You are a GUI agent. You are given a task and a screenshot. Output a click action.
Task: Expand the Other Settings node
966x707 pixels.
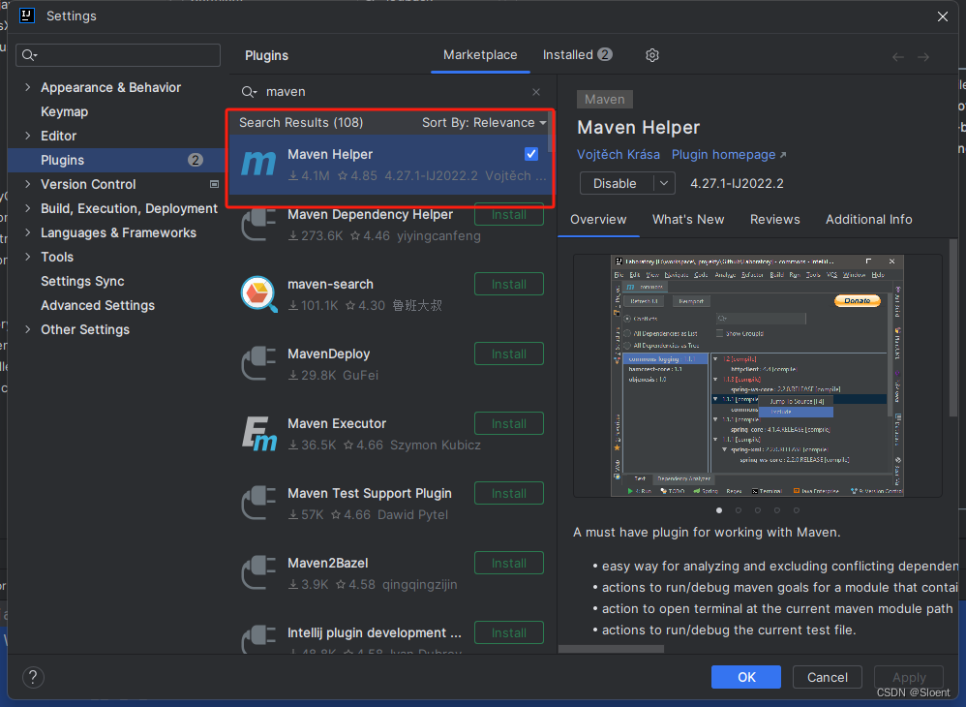tap(28, 329)
